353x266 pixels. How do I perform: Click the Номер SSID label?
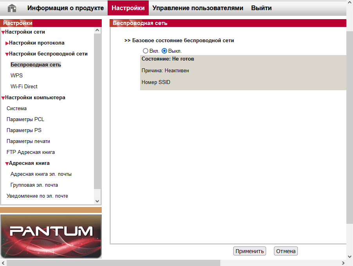tap(156, 82)
